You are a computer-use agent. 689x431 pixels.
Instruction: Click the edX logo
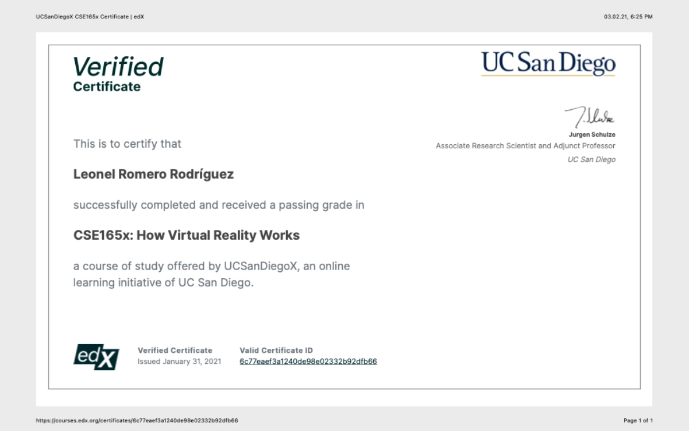click(96, 356)
